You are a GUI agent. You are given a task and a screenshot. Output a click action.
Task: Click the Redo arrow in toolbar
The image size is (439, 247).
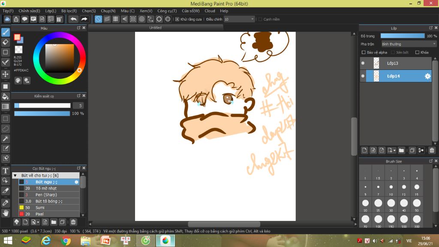tap(84, 19)
